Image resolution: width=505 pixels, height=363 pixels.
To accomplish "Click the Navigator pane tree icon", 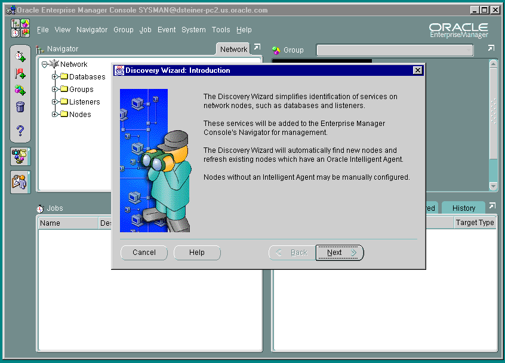I will click(40, 50).
